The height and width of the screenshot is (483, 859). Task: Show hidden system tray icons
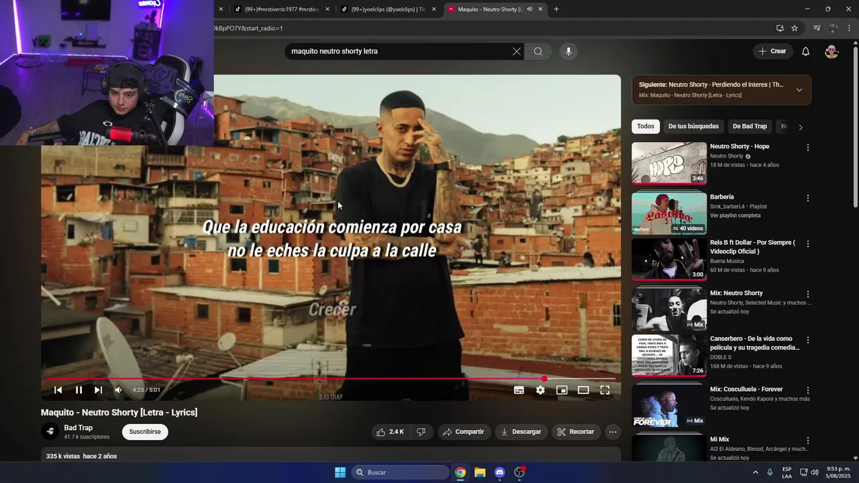(x=755, y=472)
